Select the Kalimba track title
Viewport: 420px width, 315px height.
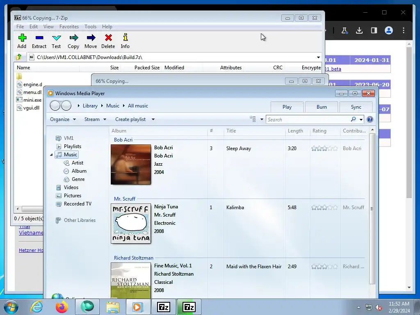click(235, 207)
